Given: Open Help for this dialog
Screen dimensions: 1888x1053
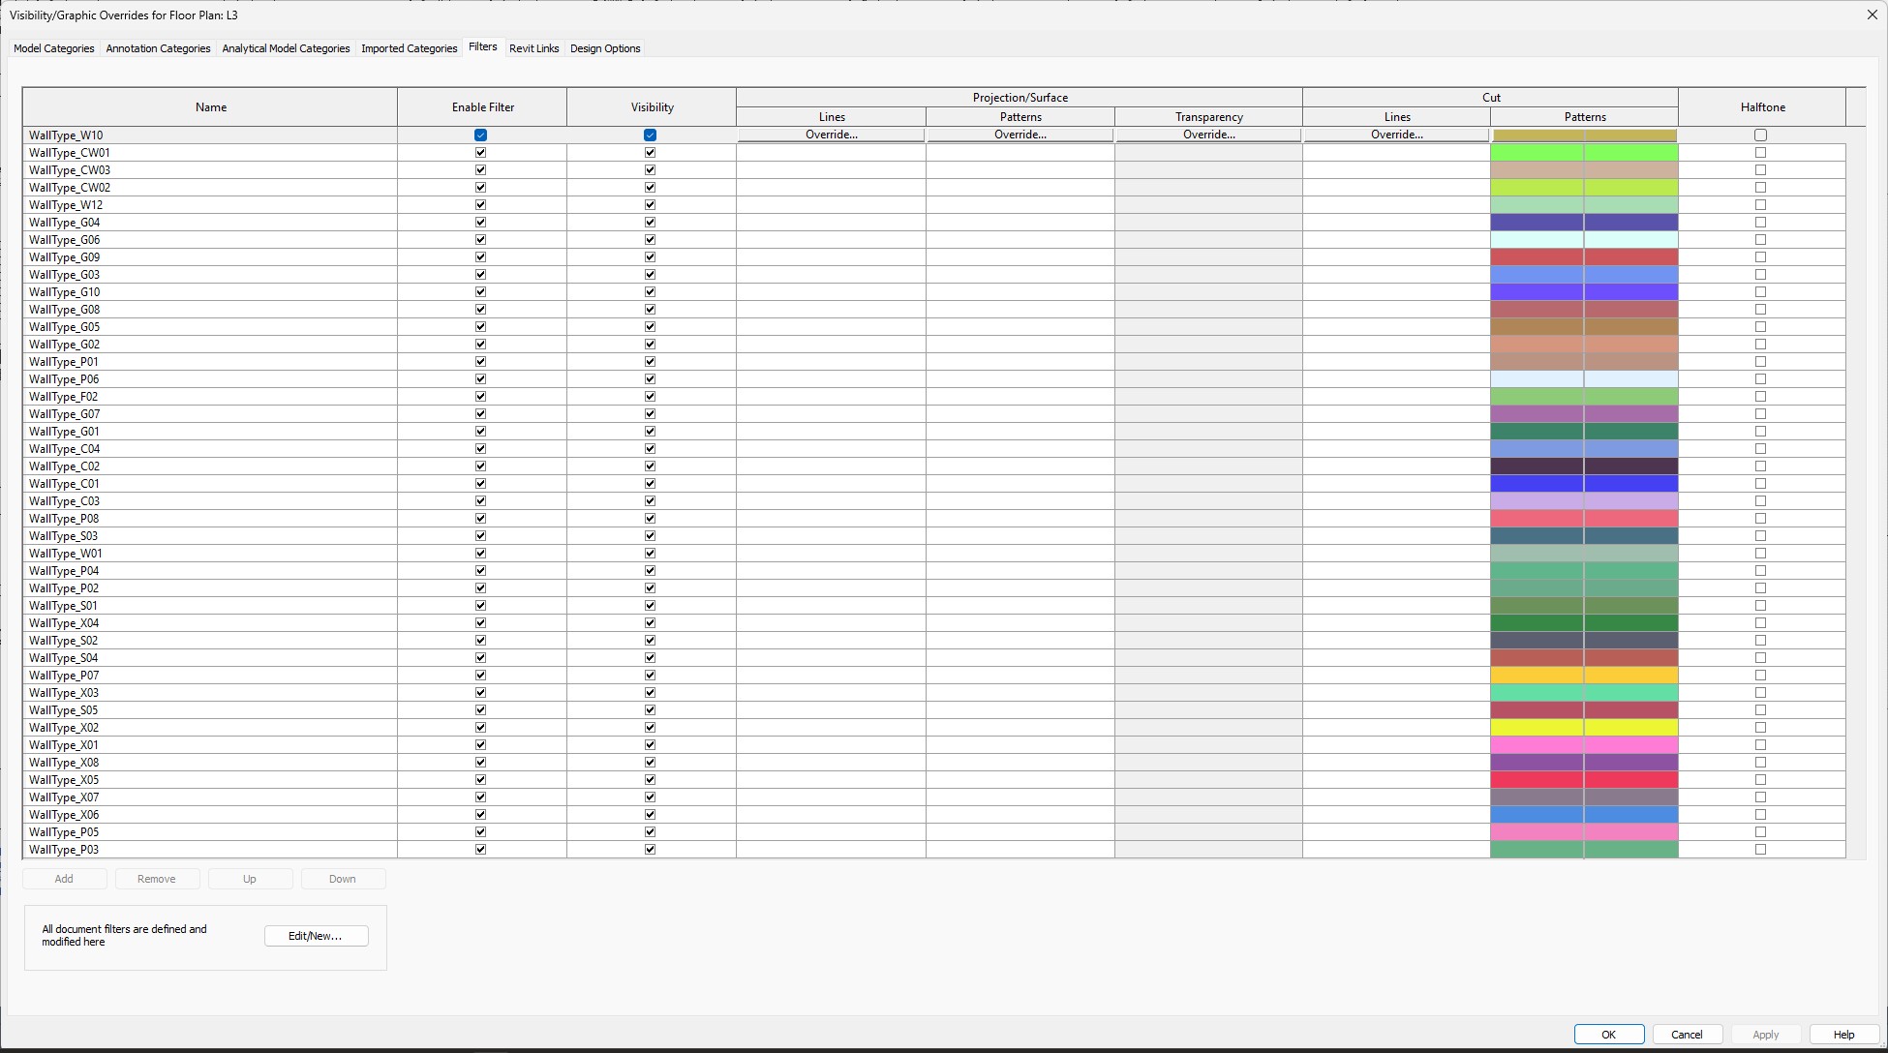Looking at the screenshot, I should click(x=1844, y=1035).
